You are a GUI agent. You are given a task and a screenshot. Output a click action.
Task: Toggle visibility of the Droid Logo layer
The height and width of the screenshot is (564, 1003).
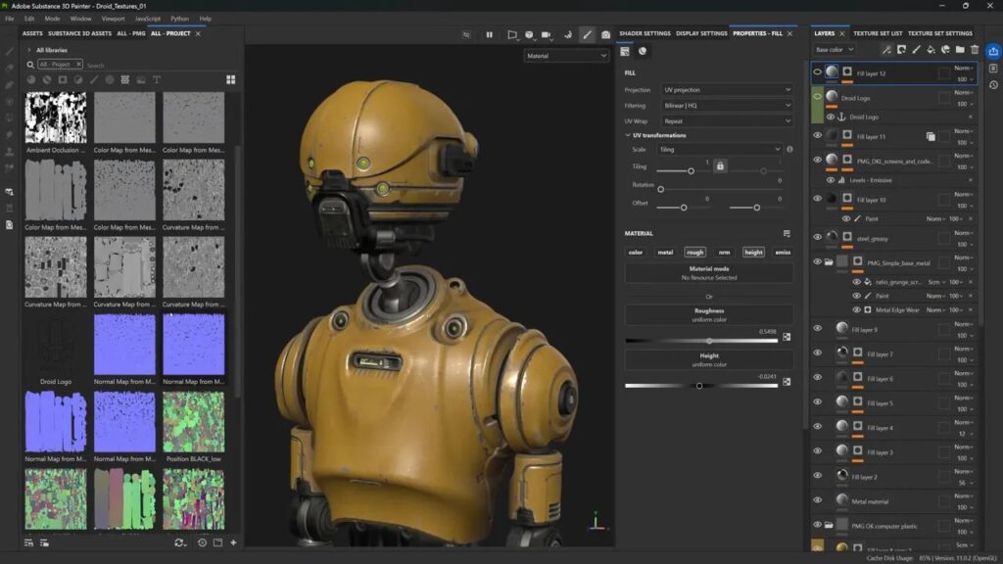tap(818, 96)
